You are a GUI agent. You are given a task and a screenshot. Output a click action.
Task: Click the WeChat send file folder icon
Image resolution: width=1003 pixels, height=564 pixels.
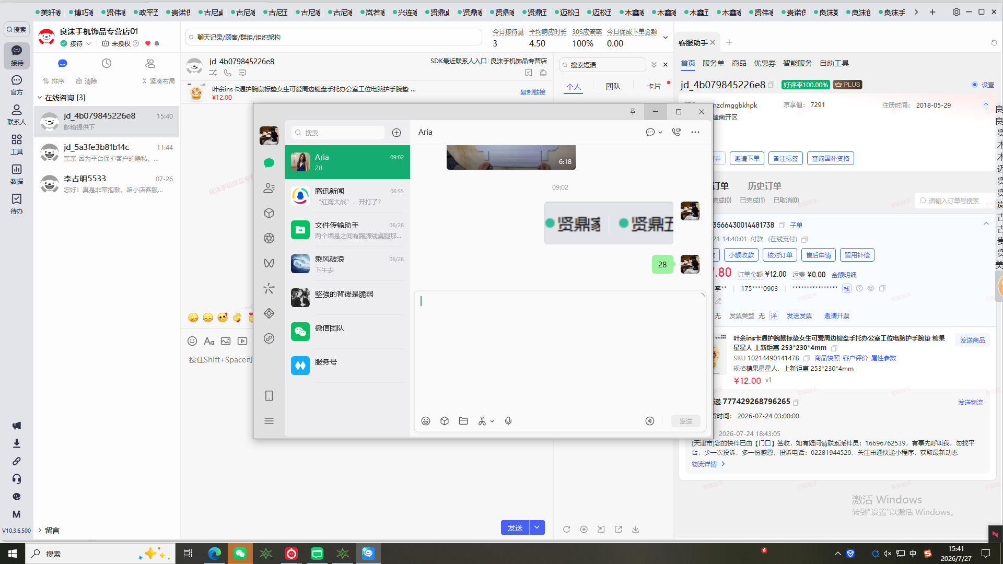(x=463, y=421)
